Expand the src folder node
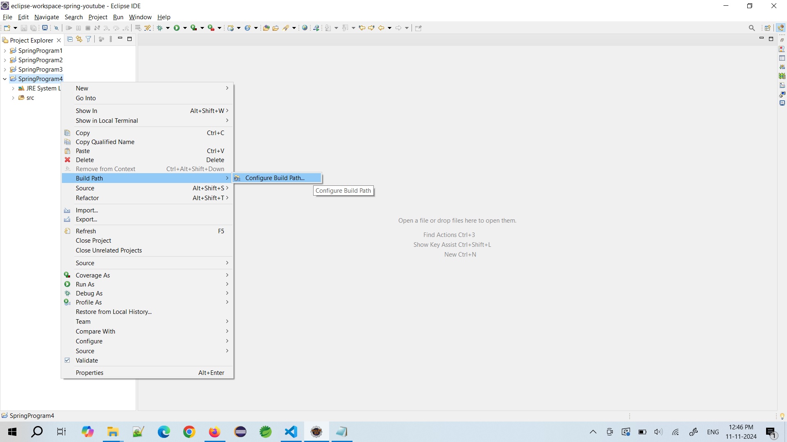The image size is (787, 442). coord(13,98)
